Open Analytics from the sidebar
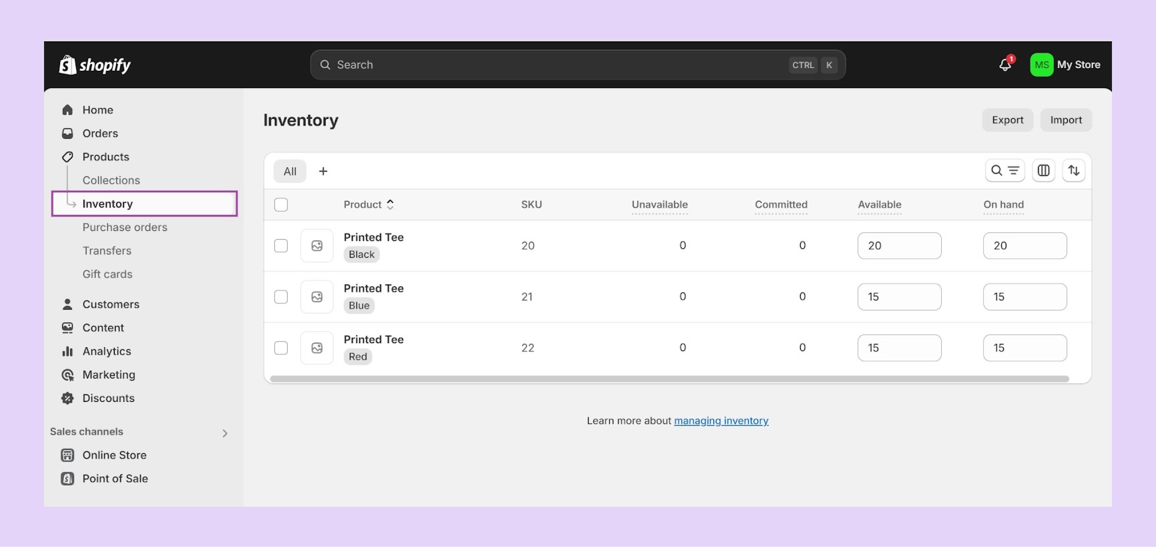Screen dimensions: 1156x547 [x=106, y=351]
